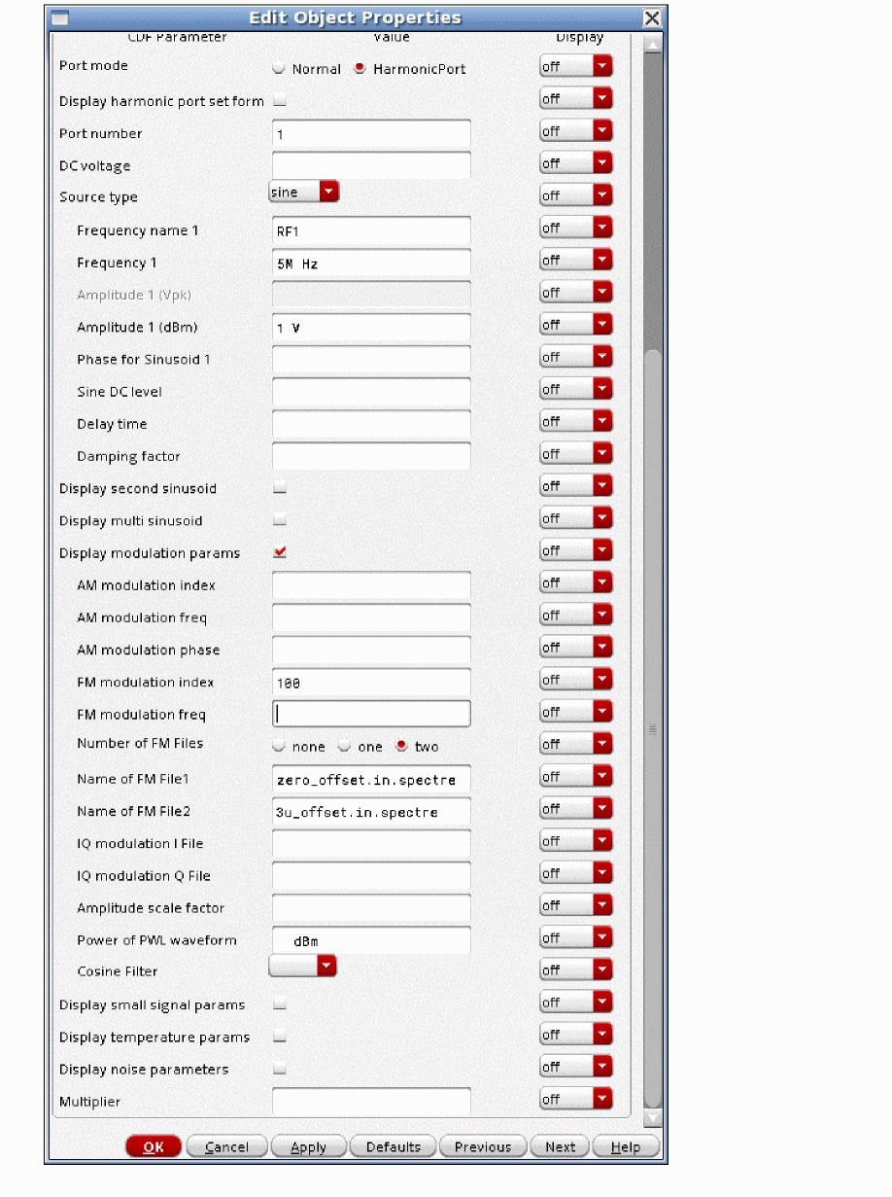Open Display dropdown for Amplitude 1 (dBm) row
The height and width of the screenshot is (1197, 892).
click(576, 325)
